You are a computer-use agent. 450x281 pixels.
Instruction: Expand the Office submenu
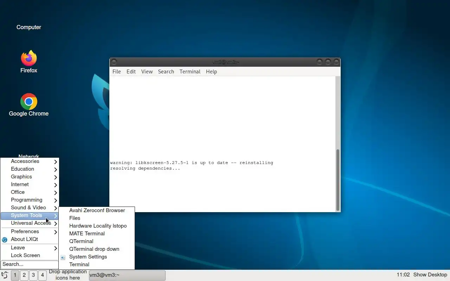(x=30, y=192)
